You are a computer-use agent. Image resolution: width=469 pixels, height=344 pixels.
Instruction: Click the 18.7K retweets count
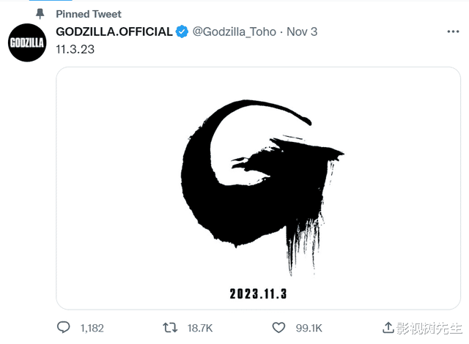201,327
